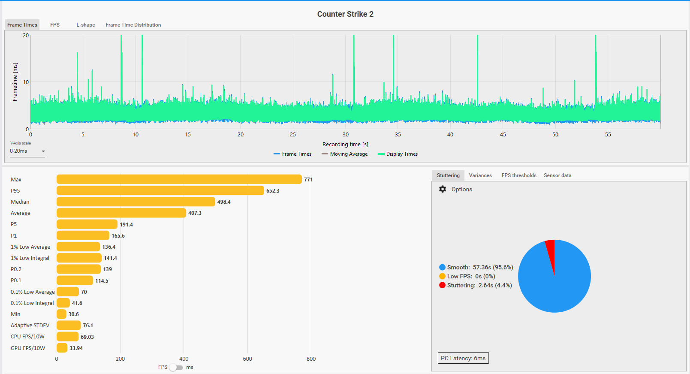Click the P0.2 value 139
The image size is (690, 374).
(x=107, y=269)
